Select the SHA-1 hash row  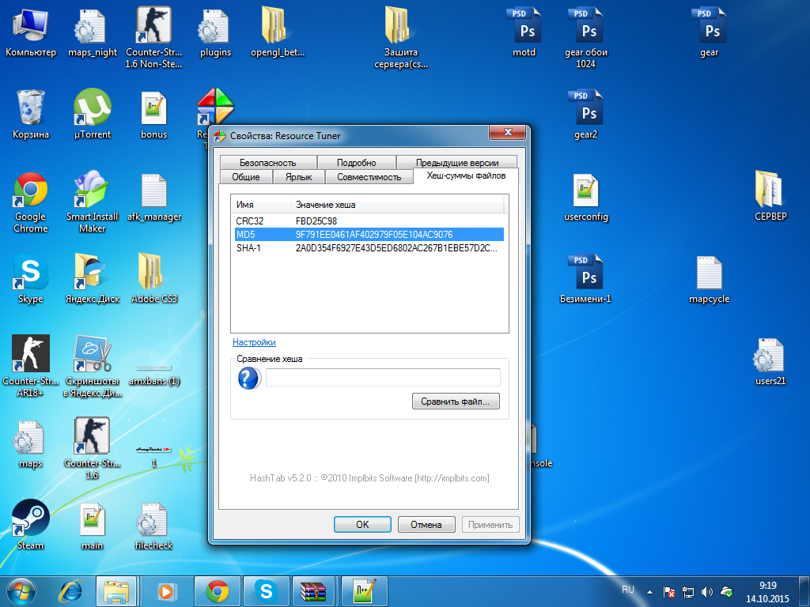tap(369, 247)
